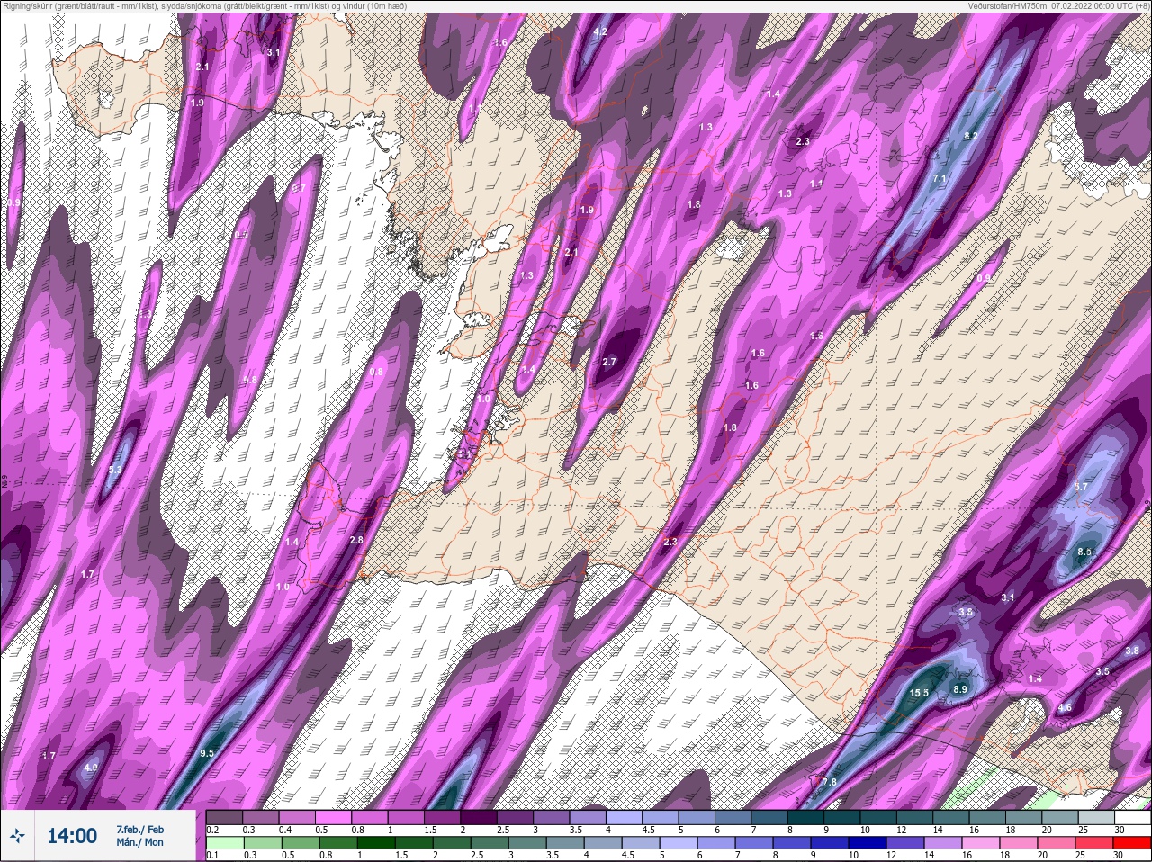Click the 4.0 precipitation value on the map
1152x862 pixels.
(x=90, y=768)
